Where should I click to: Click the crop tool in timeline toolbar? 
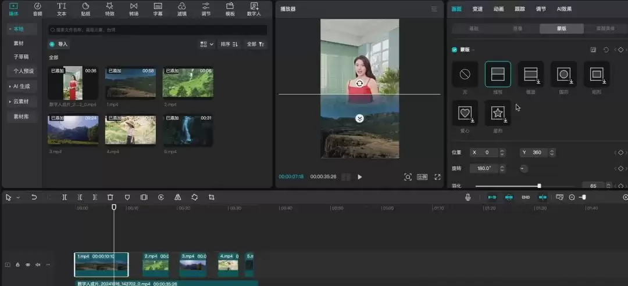(212, 197)
